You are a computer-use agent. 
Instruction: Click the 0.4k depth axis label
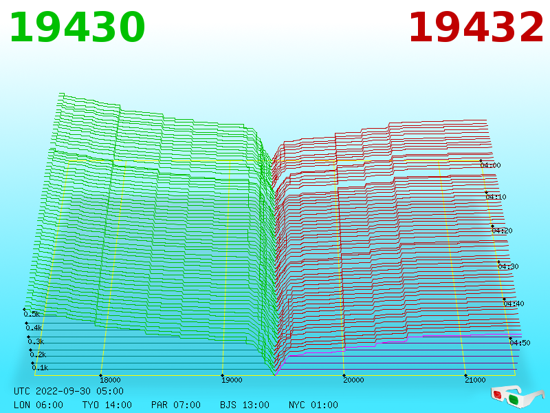(x=34, y=328)
